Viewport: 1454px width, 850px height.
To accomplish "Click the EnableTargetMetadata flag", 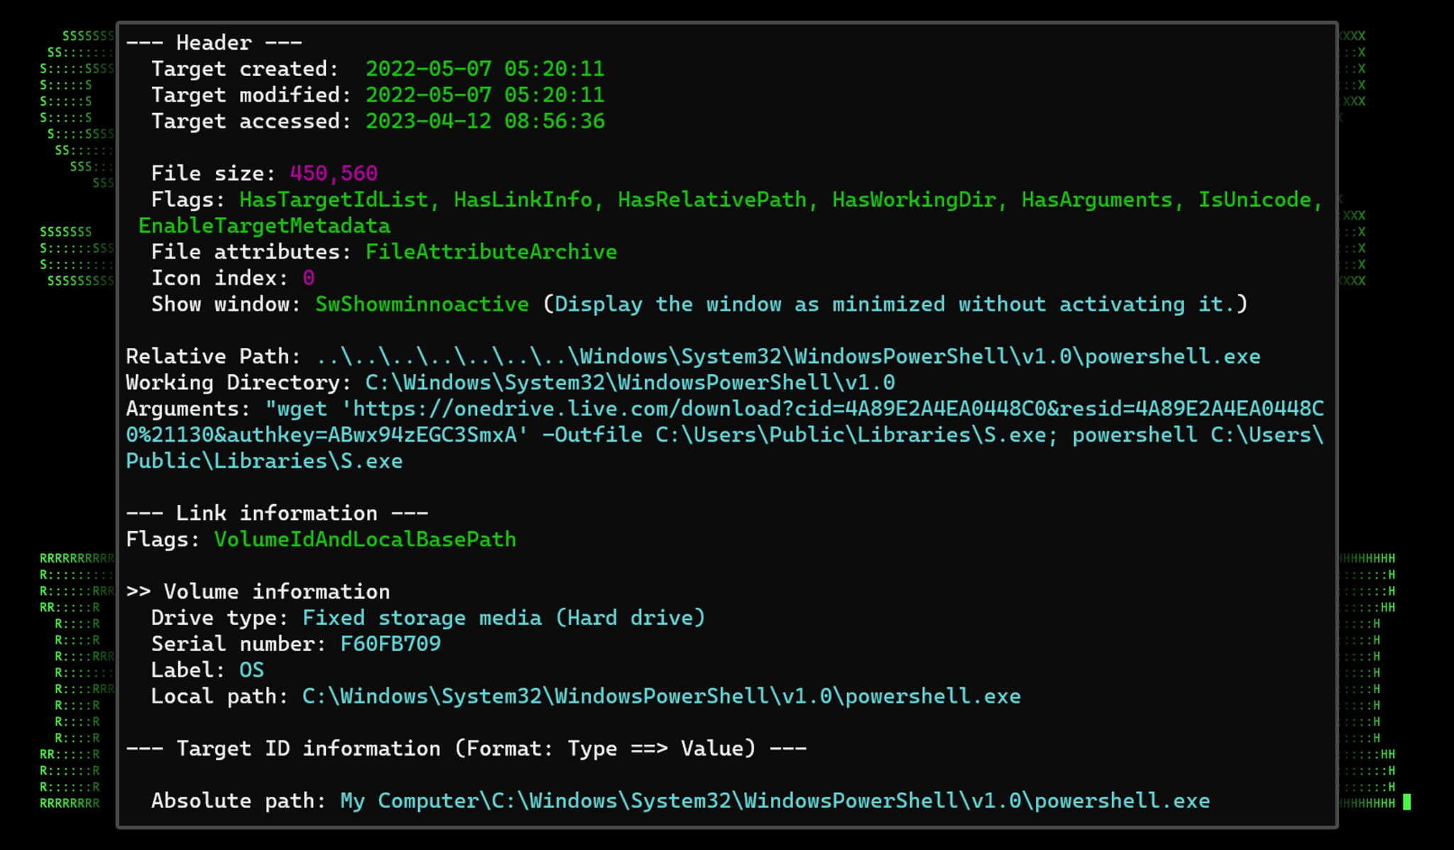I will click(264, 227).
